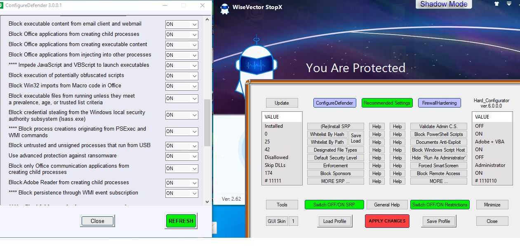Click Help button beside (Re)Install SRP
Screen dimensions: 520x246
coord(376,127)
